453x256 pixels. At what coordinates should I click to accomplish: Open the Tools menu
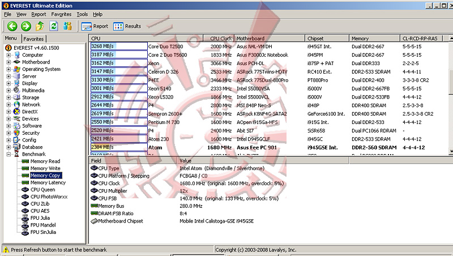click(82, 14)
